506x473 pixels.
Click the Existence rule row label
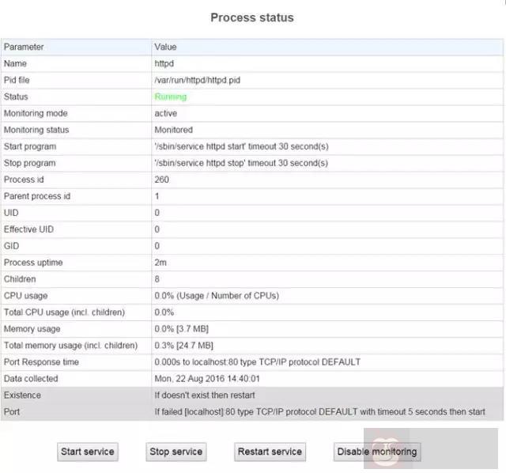click(22, 395)
